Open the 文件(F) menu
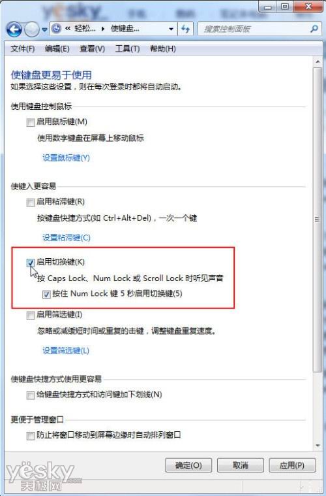This screenshot has width=326, height=496. 22,49
